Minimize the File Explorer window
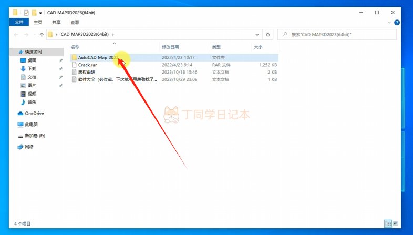Image resolution: width=413 pixels, height=235 pixels. (361, 13)
